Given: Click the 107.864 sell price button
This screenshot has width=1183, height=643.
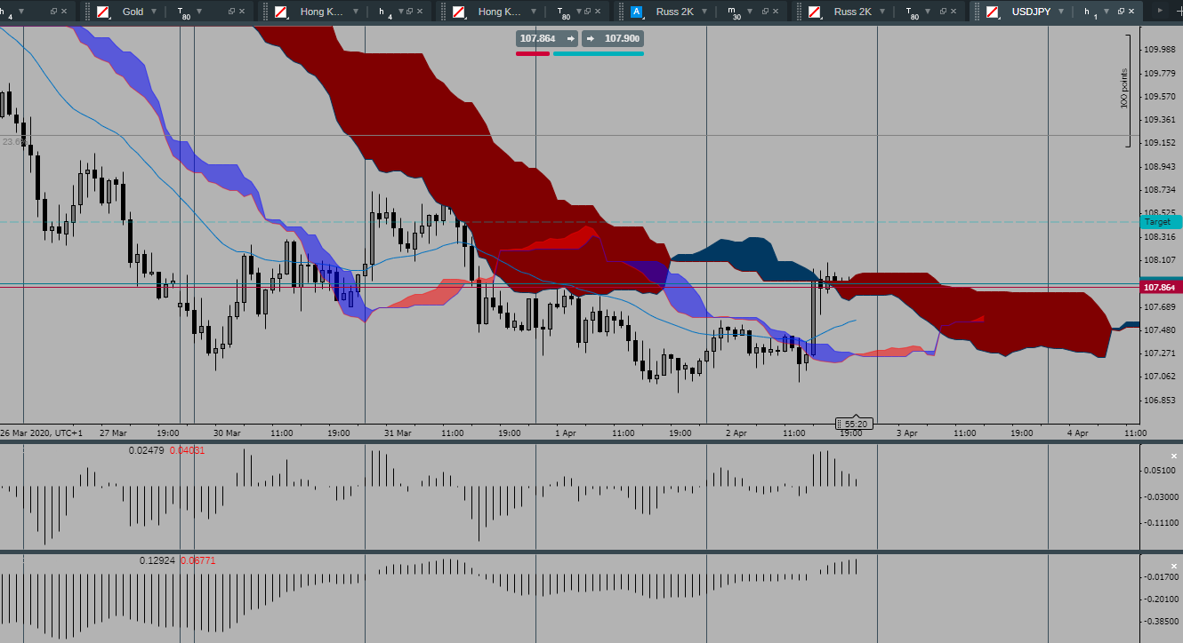Looking at the screenshot, I should click(546, 39).
